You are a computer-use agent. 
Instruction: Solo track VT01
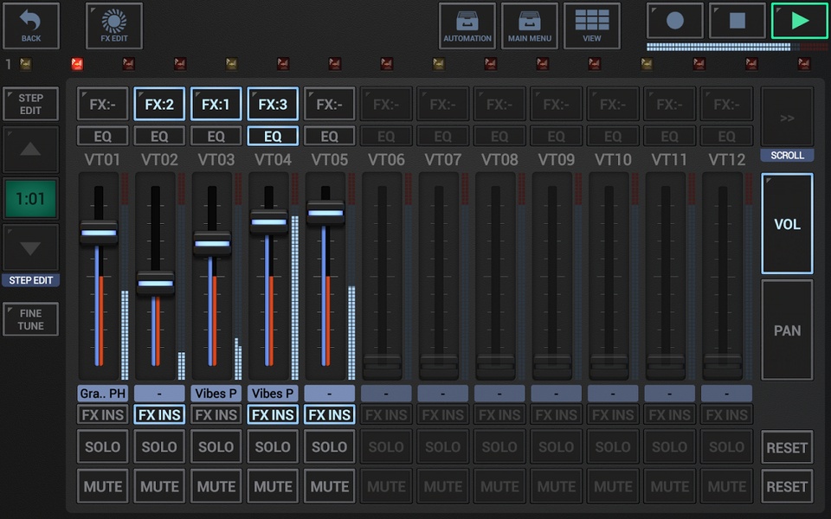click(103, 447)
